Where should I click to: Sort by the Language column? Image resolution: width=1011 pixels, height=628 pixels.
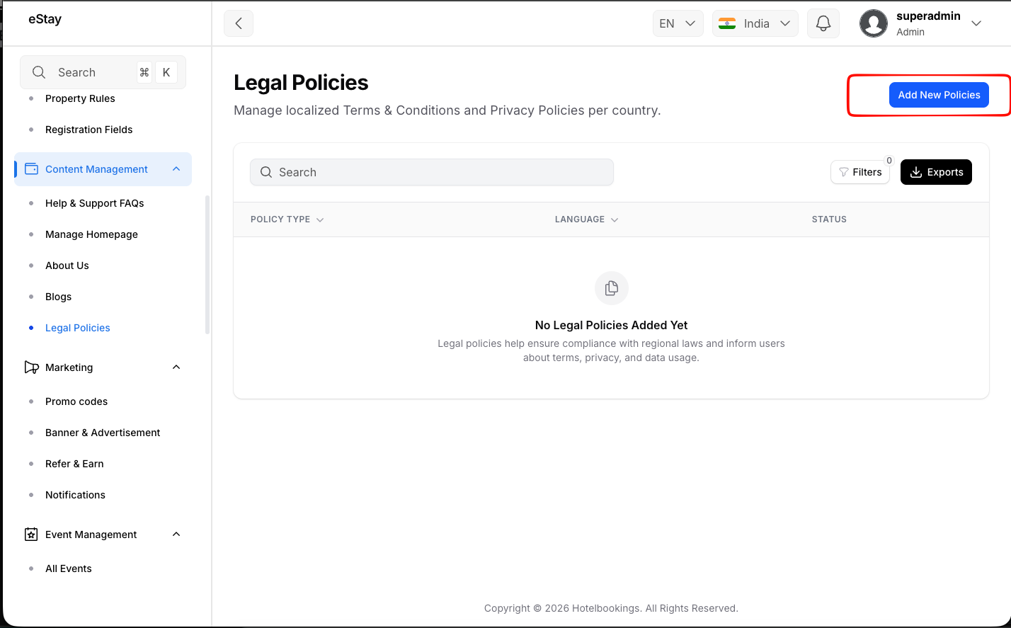pyautogui.click(x=586, y=219)
